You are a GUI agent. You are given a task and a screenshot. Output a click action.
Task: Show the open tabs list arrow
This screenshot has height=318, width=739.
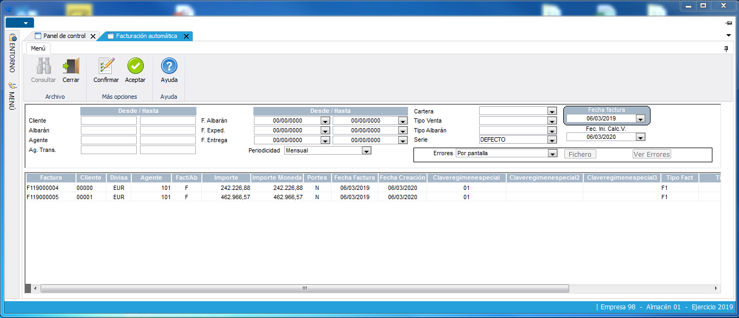[x=729, y=35]
